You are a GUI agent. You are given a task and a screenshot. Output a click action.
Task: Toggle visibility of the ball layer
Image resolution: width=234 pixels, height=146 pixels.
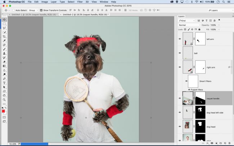[180, 53]
